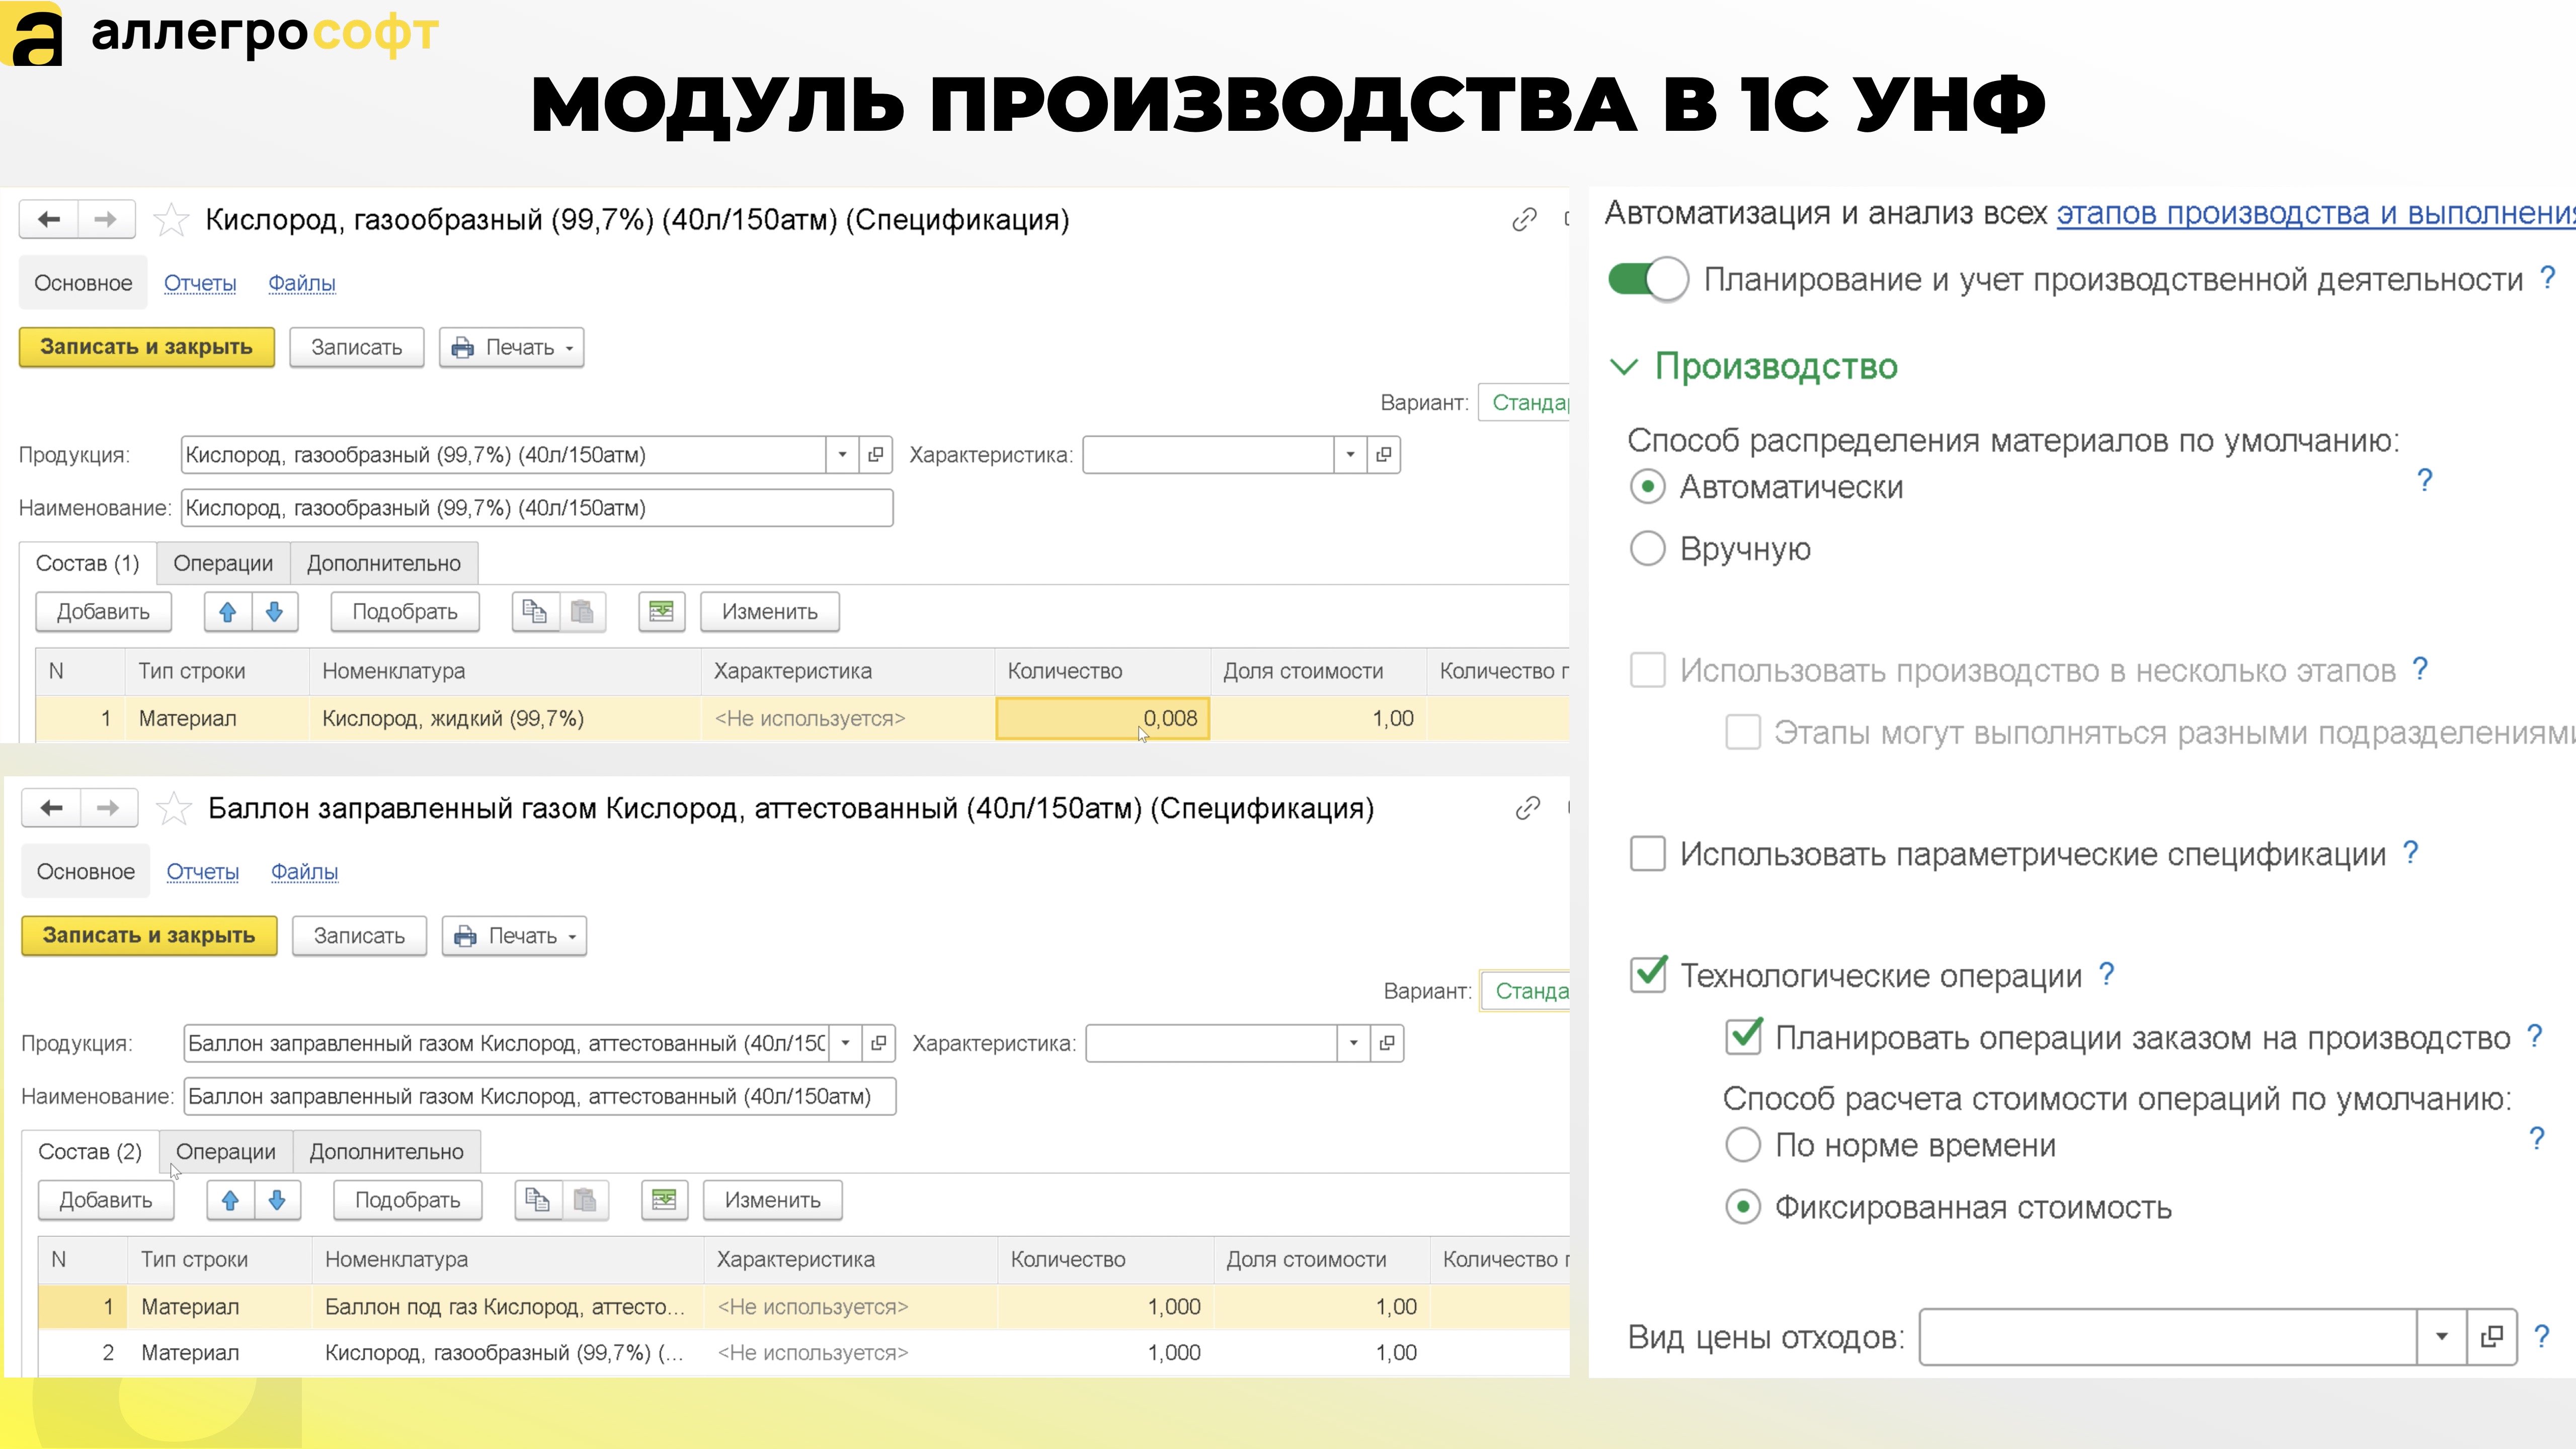Expand Продукция dropdown for Кислород газообразный
Screen dimensions: 2576x1449
pos(843,455)
